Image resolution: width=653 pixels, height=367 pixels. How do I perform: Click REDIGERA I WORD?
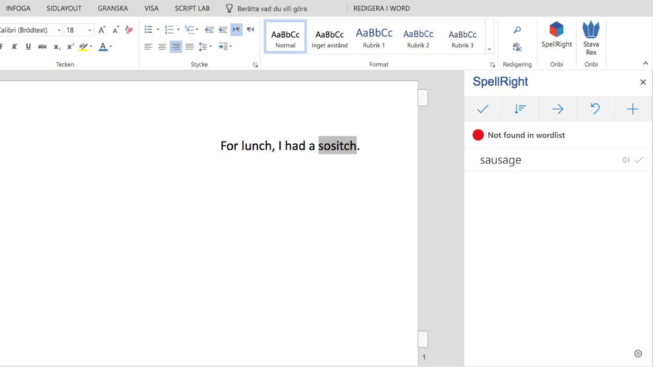(x=381, y=8)
